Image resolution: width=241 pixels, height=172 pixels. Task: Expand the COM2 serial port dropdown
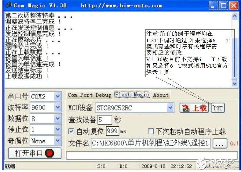57,97
